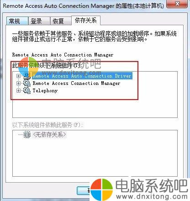Select the Telephony entry in the list

45,90
